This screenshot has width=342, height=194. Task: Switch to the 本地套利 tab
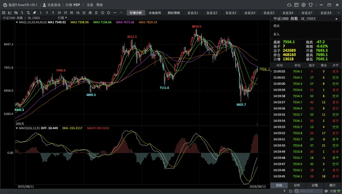point(155,13)
